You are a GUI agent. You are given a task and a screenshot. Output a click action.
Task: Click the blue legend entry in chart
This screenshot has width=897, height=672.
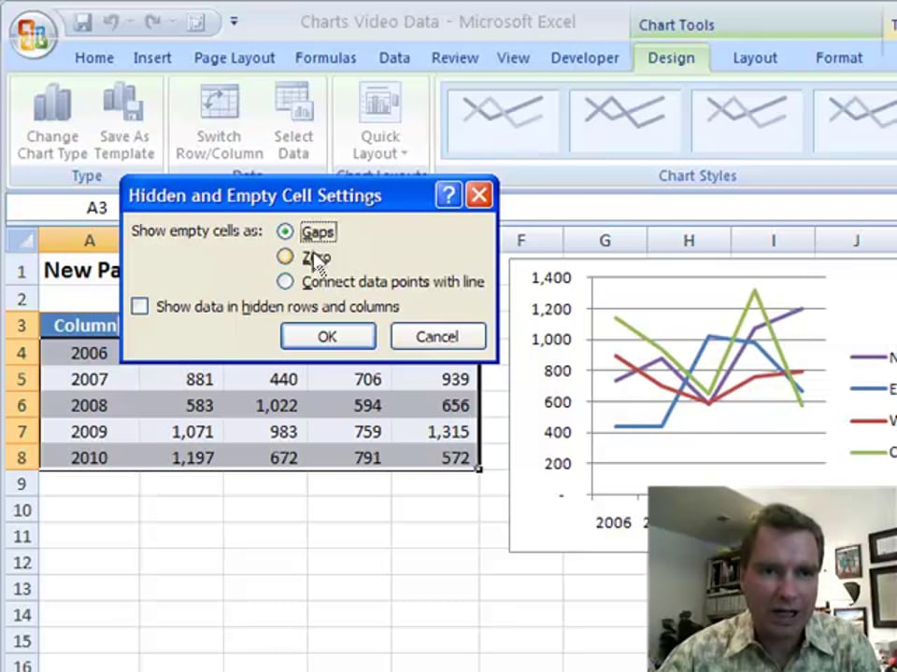click(874, 390)
